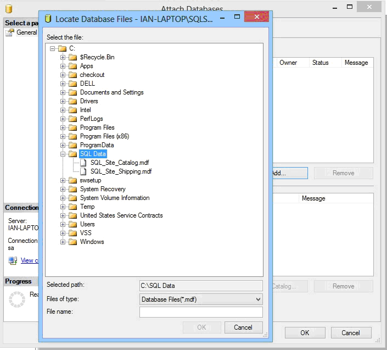The image size is (387, 350).
Task: Select SQL_Site_Shipping.mdf in the tree
Action: click(x=121, y=171)
